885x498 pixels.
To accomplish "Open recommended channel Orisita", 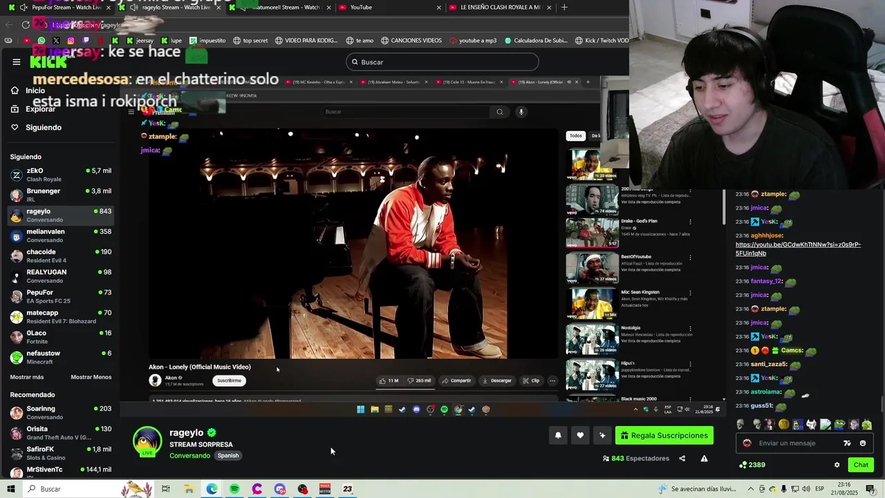I will [61, 432].
